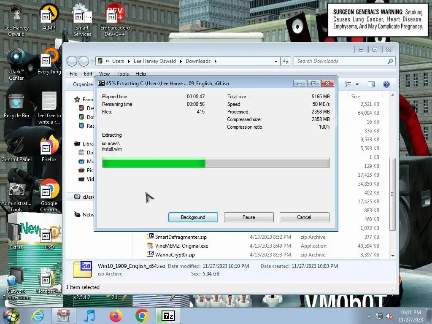Click the network tray icon
Screen dimensions: 432x324
[379, 316]
